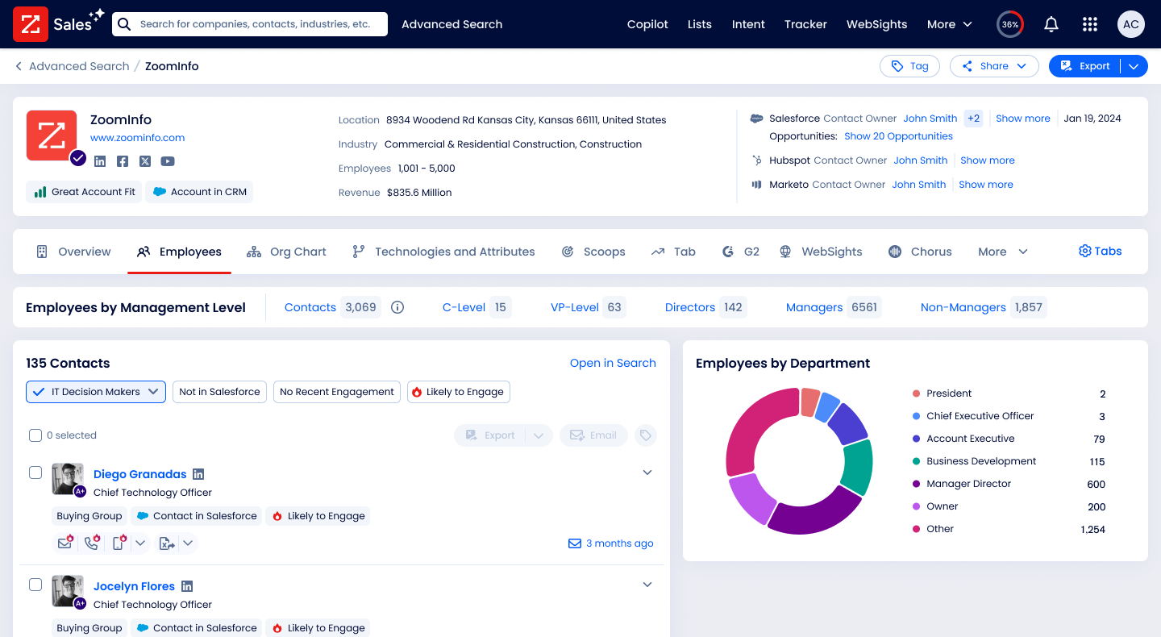
Task: Switch to the Overview tab
Action: [73, 252]
